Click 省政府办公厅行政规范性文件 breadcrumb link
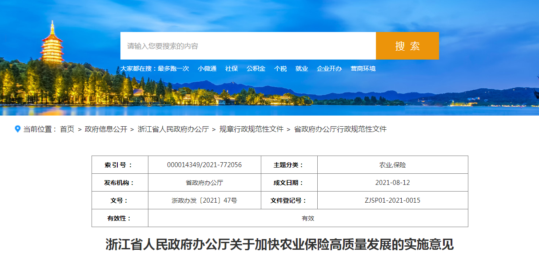 click(340, 129)
